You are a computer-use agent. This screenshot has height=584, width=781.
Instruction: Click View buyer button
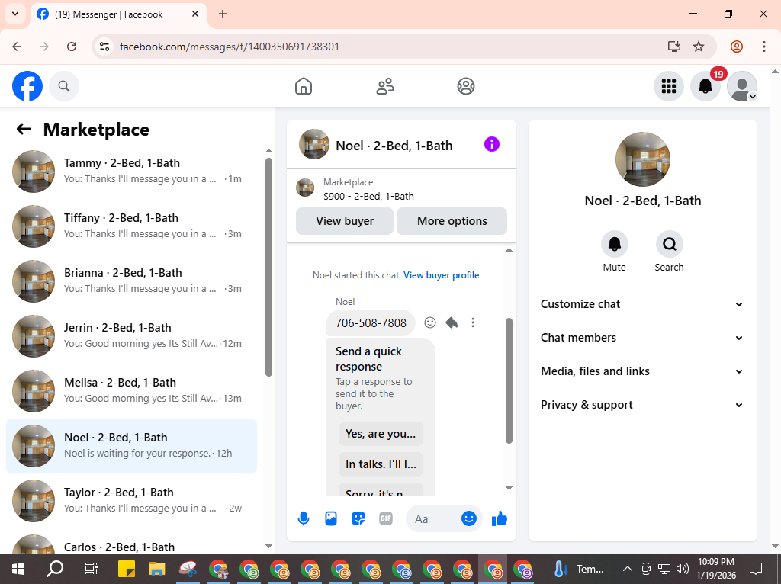click(x=345, y=221)
